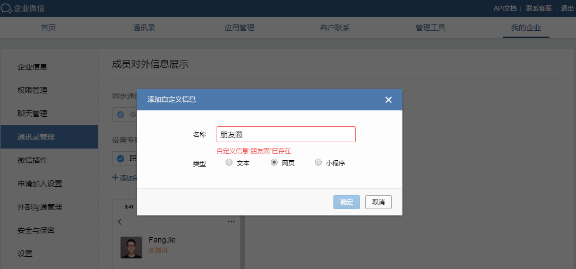Select 安全与保密 in the sidebar
The image size is (576, 269).
[36, 230]
